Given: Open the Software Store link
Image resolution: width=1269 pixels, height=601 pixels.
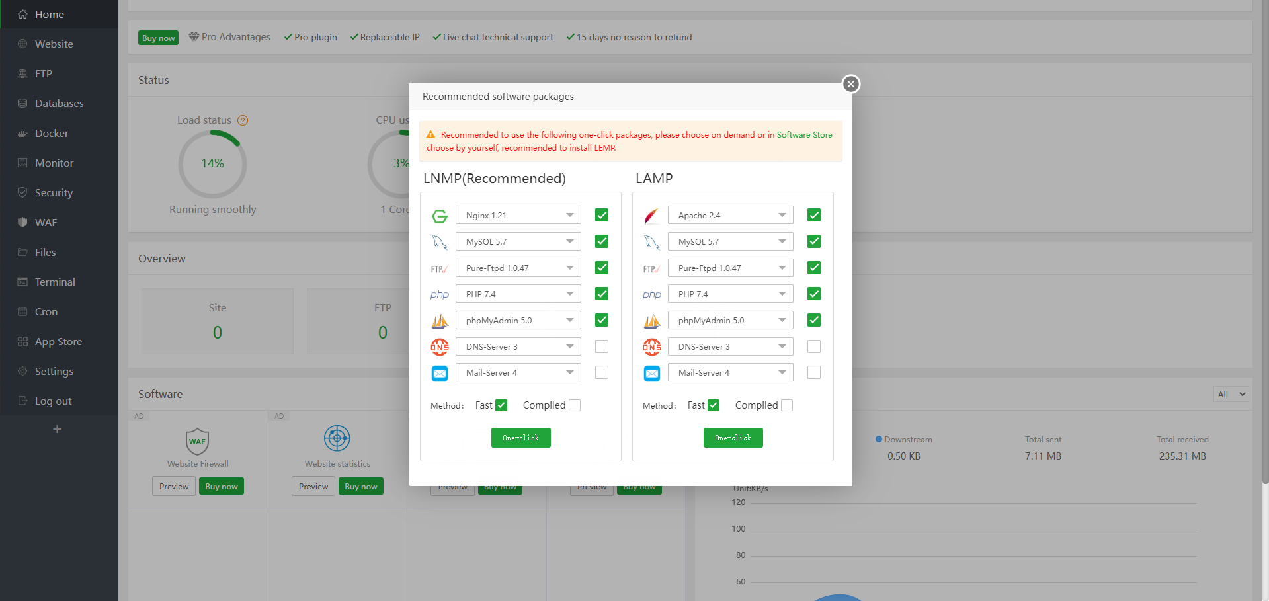Looking at the screenshot, I should 804,135.
